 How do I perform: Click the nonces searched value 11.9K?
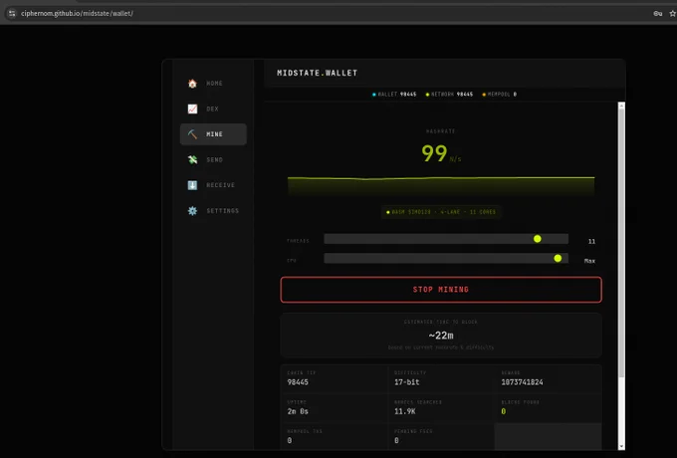(x=405, y=411)
